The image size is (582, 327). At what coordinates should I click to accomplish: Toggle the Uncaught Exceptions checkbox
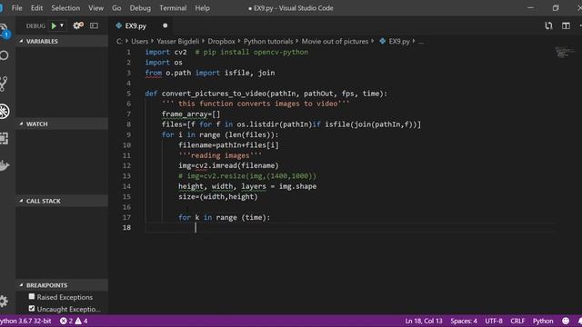point(32,309)
